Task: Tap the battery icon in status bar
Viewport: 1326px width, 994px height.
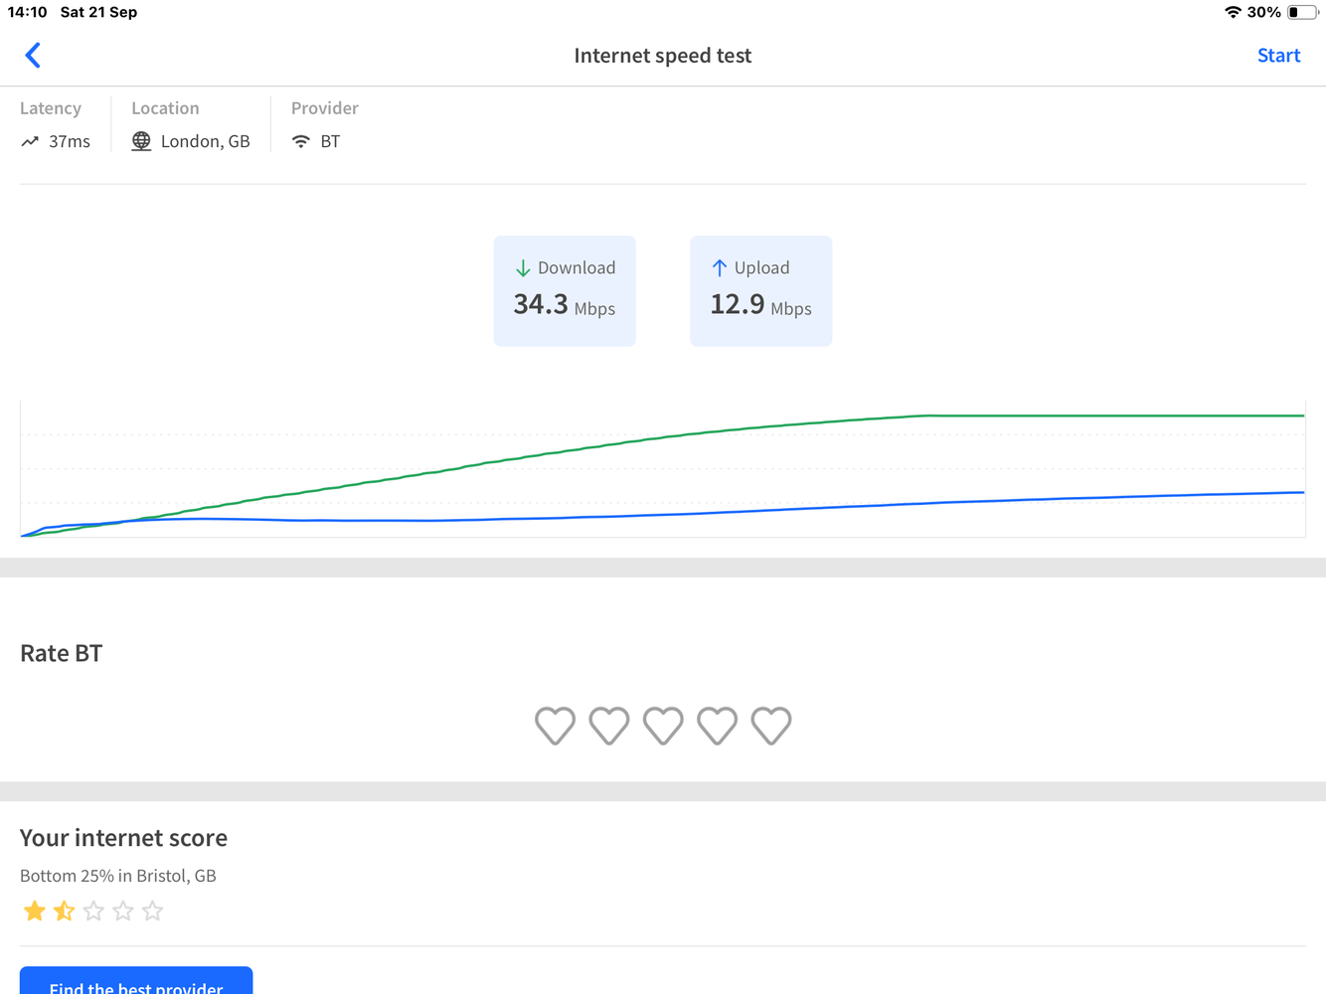Action: [x=1302, y=12]
